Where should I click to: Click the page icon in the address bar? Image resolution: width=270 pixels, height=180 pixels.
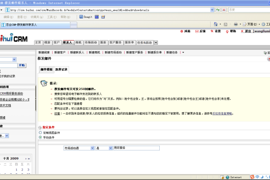tap(8, 10)
